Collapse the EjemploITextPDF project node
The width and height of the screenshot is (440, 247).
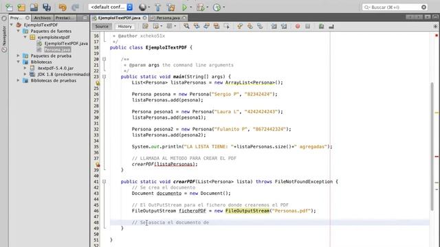pos(12,25)
